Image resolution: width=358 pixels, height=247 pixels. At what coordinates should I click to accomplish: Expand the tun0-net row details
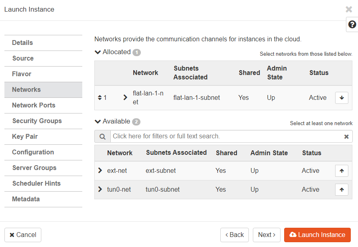point(100,189)
